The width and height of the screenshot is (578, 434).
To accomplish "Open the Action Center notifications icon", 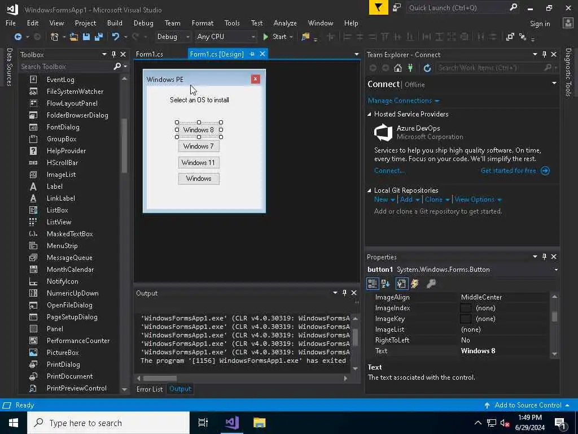I will [x=561, y=423].
